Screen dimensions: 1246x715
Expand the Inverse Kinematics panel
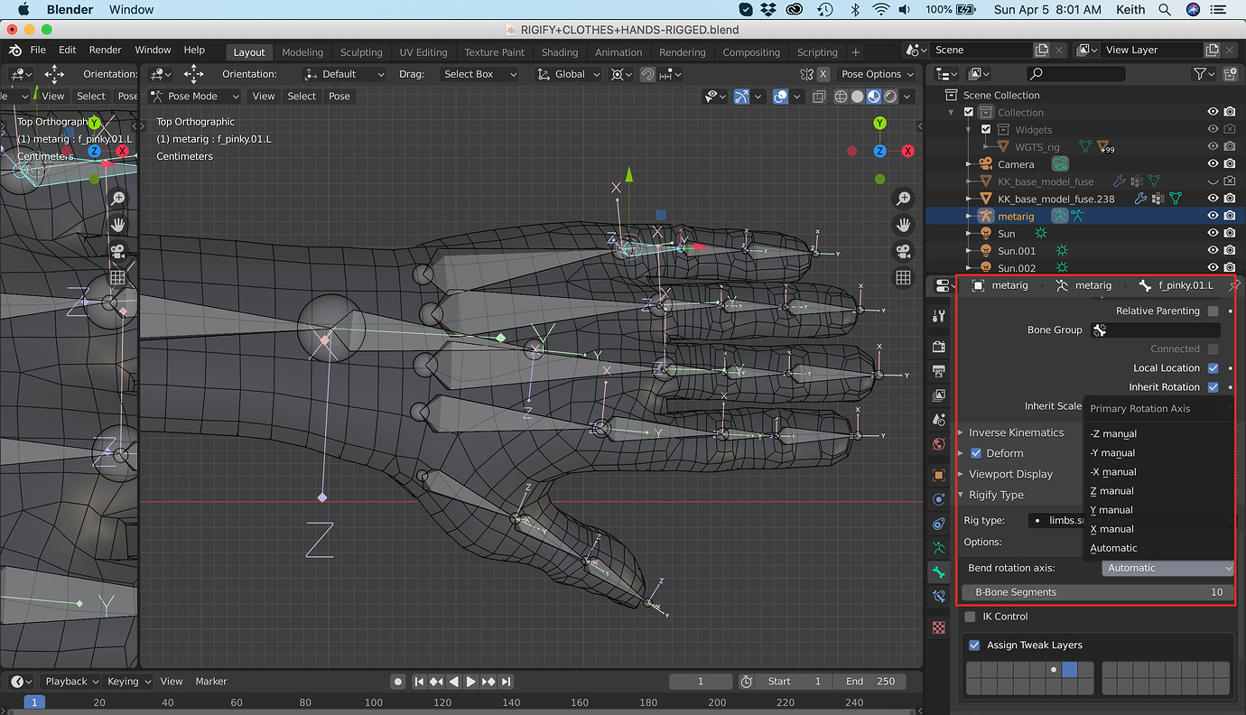1016,432
